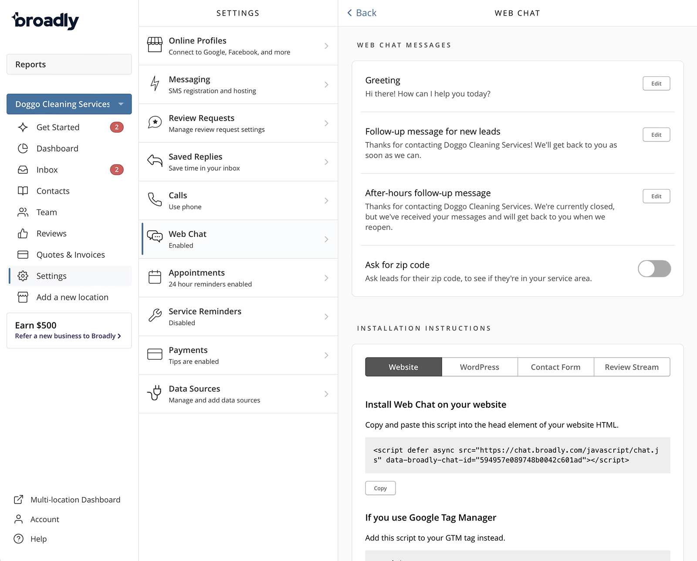Click the Inbox tray icon
Screen dimensions: 697x561
[x=23, y=170]
